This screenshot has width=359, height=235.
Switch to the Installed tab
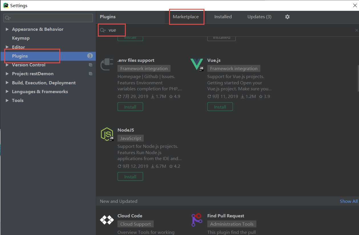223,17
